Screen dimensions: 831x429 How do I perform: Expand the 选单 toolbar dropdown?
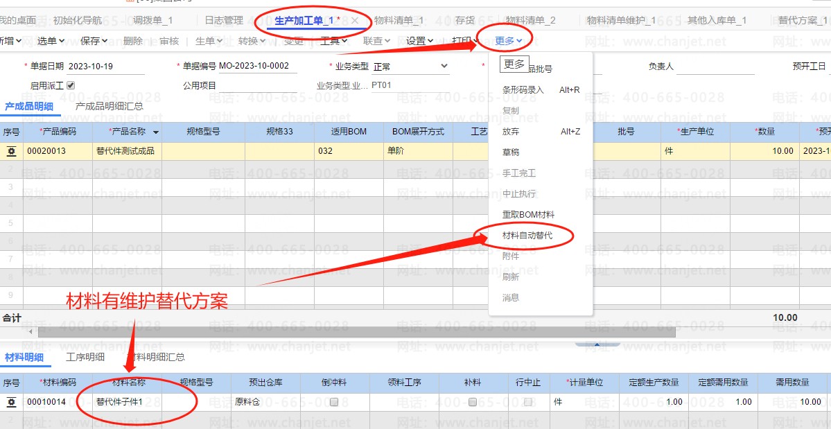51,41
